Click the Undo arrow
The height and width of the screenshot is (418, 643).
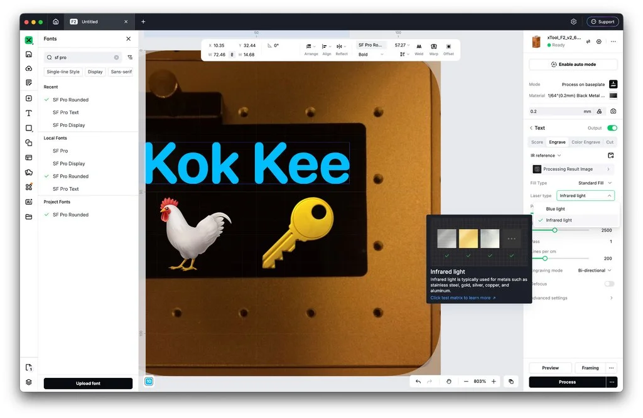point(418,382)
